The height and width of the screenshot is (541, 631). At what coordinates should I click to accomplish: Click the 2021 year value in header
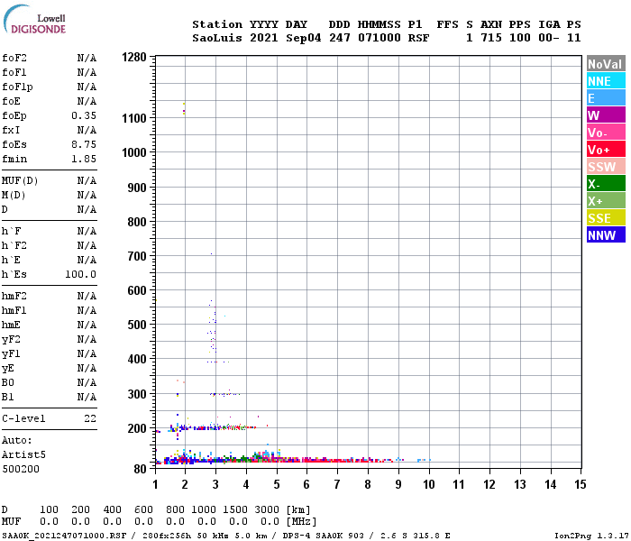(x=263, y=38)
